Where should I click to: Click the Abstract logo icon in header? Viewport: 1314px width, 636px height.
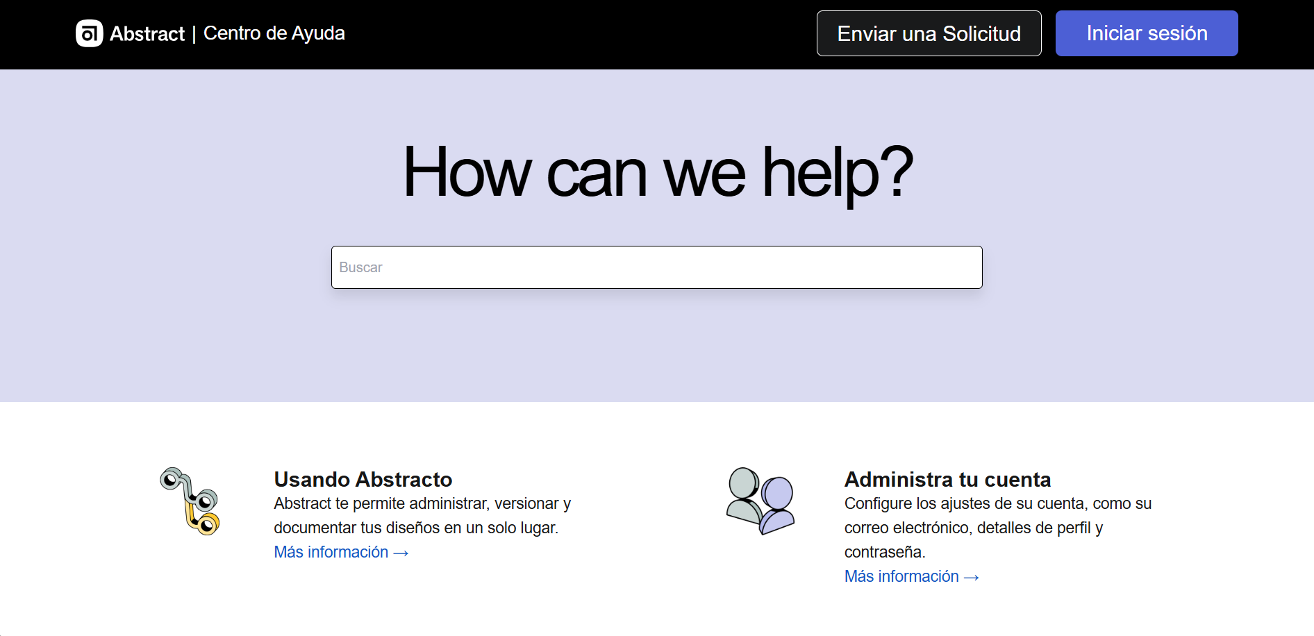[x=89, y=33]
